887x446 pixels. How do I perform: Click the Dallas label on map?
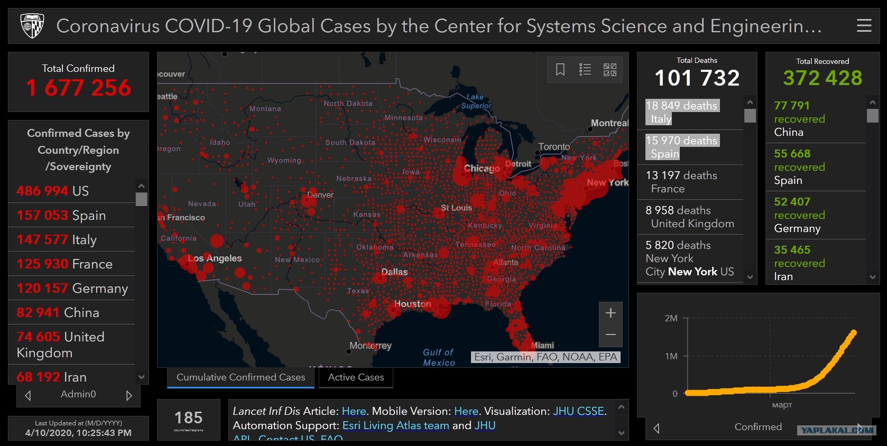click(x=394, y=272)
